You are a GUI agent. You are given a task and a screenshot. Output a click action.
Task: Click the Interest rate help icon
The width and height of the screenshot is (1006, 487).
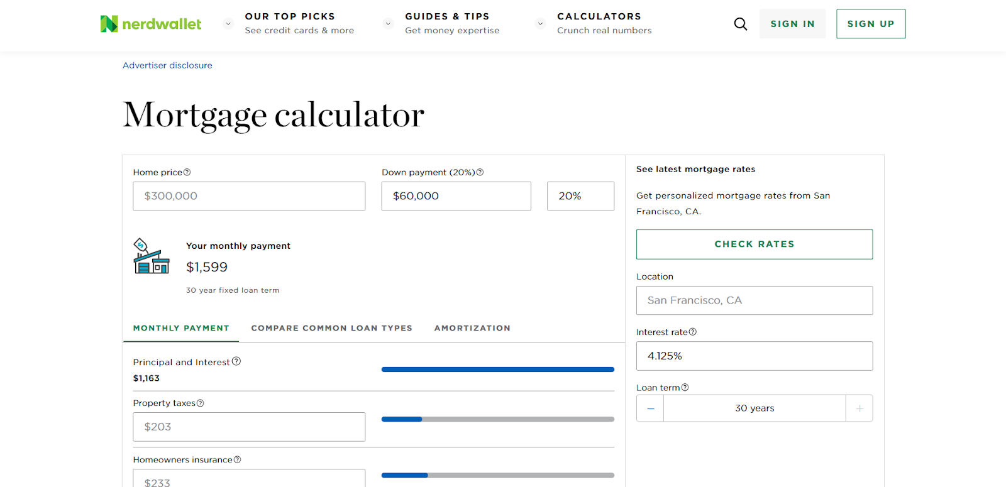pyautogui.click(x=692, y=332)
